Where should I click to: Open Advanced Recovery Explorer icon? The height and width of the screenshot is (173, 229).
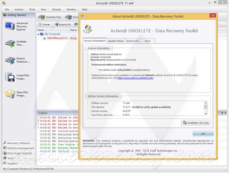[x=10, y=26]
